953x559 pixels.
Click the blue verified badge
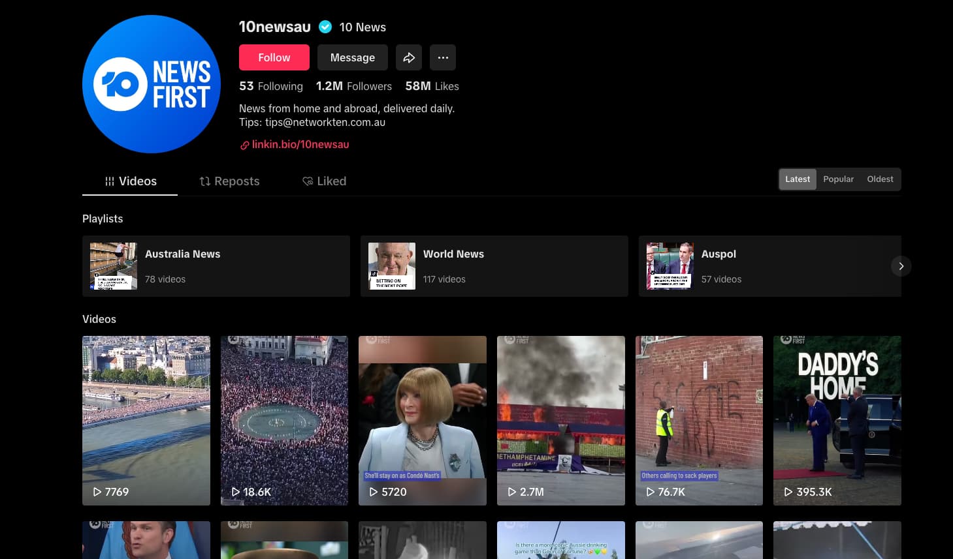click(325, 27)
